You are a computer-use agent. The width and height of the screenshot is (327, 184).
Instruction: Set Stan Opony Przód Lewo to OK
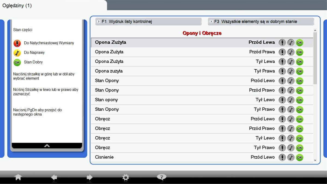click(299, 81)
